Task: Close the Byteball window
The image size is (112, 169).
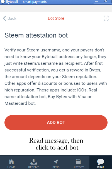Action: [106, 1]
